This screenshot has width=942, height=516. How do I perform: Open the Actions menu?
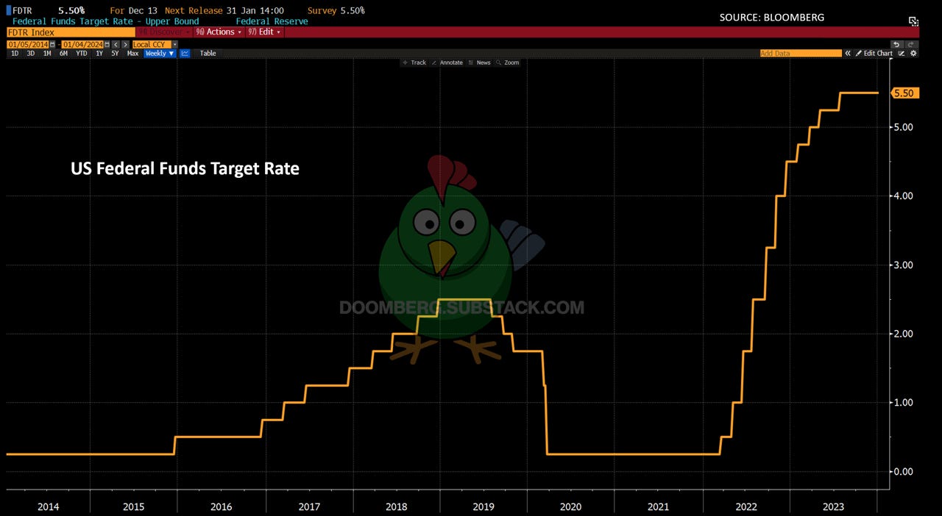[x=219, y=32]
